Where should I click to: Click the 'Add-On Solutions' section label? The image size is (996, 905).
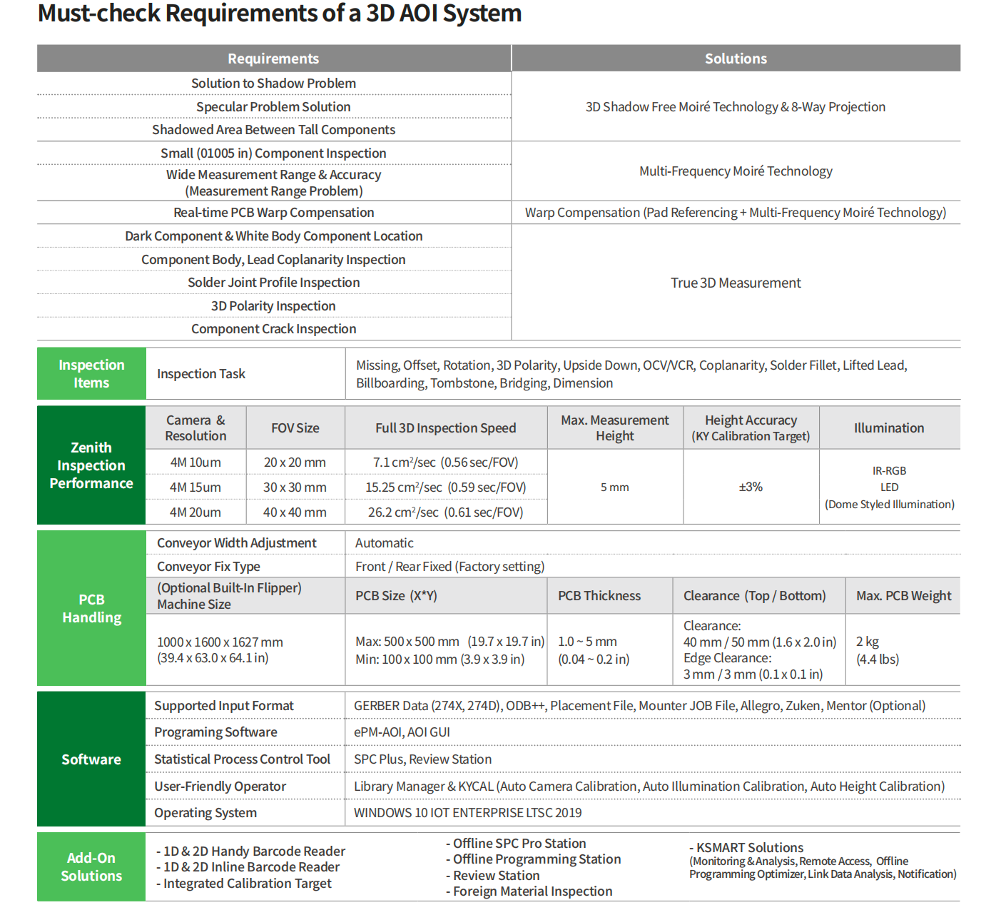[91, 866]
